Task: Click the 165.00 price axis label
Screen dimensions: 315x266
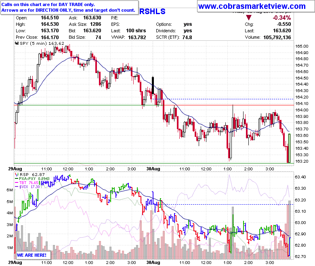Action: pyautogui.click(x=302, y=46)
